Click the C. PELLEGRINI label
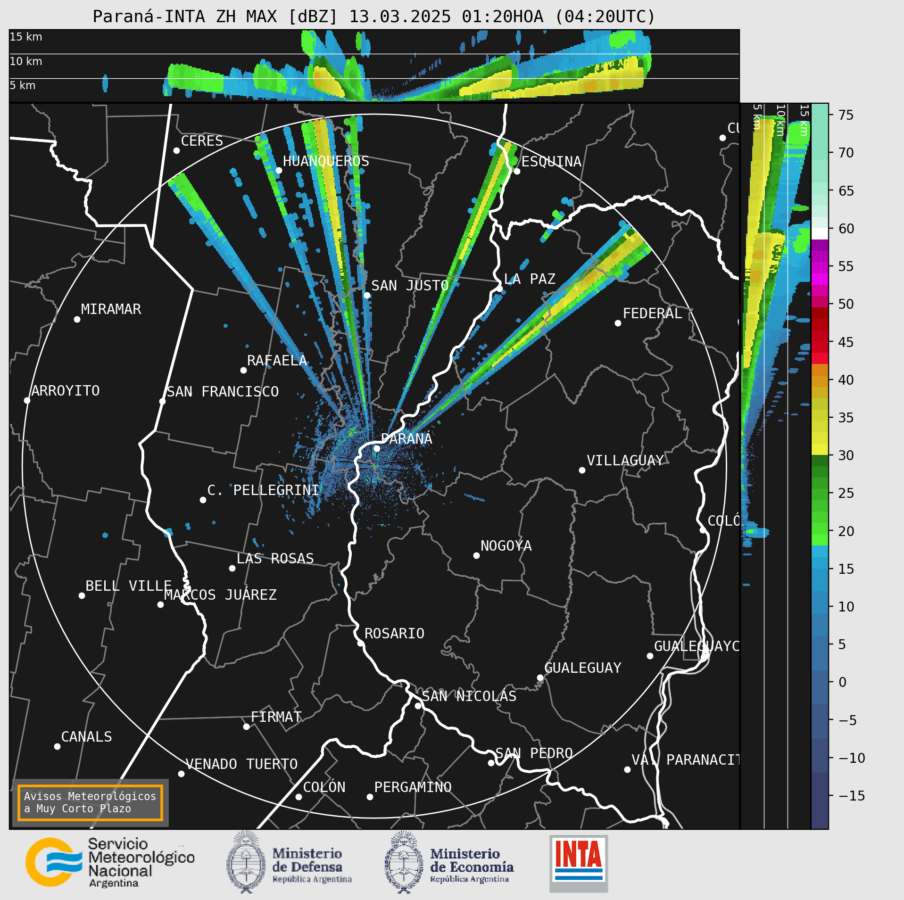 click(263, 490)
